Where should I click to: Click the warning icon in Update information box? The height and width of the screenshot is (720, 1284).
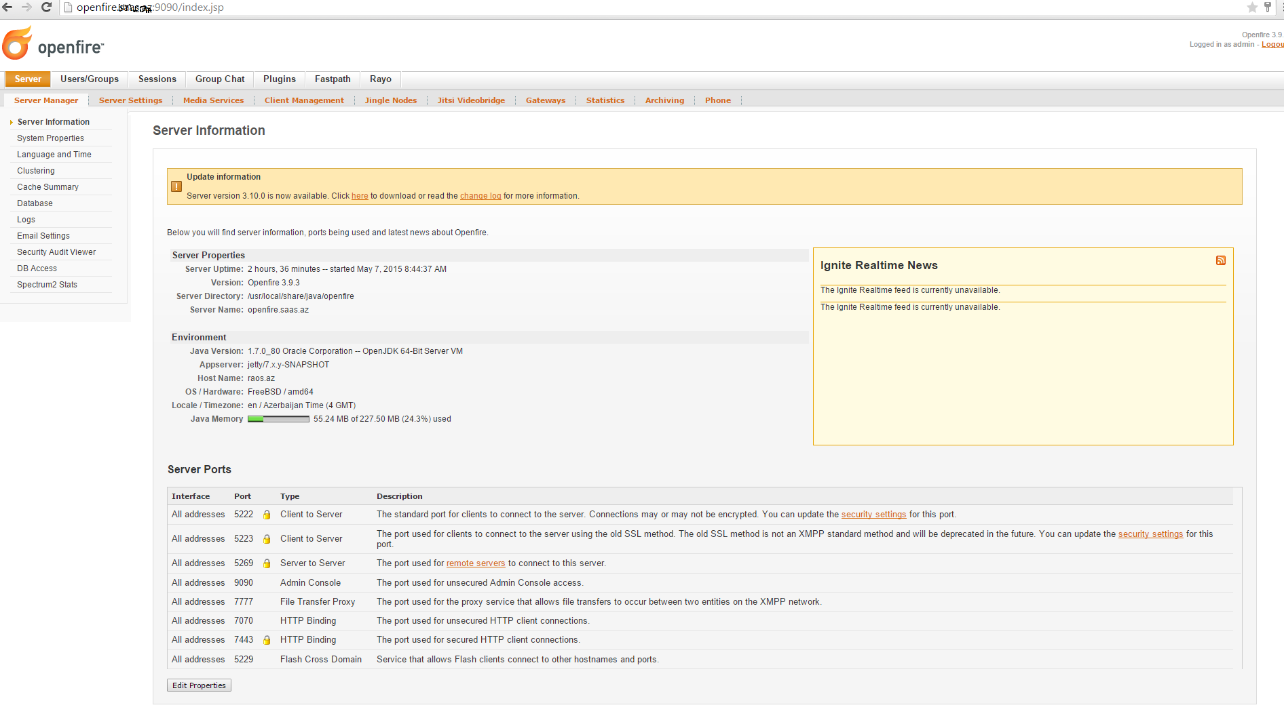[x=176, y=186]
